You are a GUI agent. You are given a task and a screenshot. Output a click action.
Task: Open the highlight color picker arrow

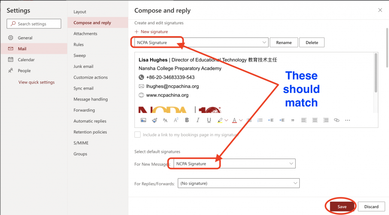[x=226, y=120]
